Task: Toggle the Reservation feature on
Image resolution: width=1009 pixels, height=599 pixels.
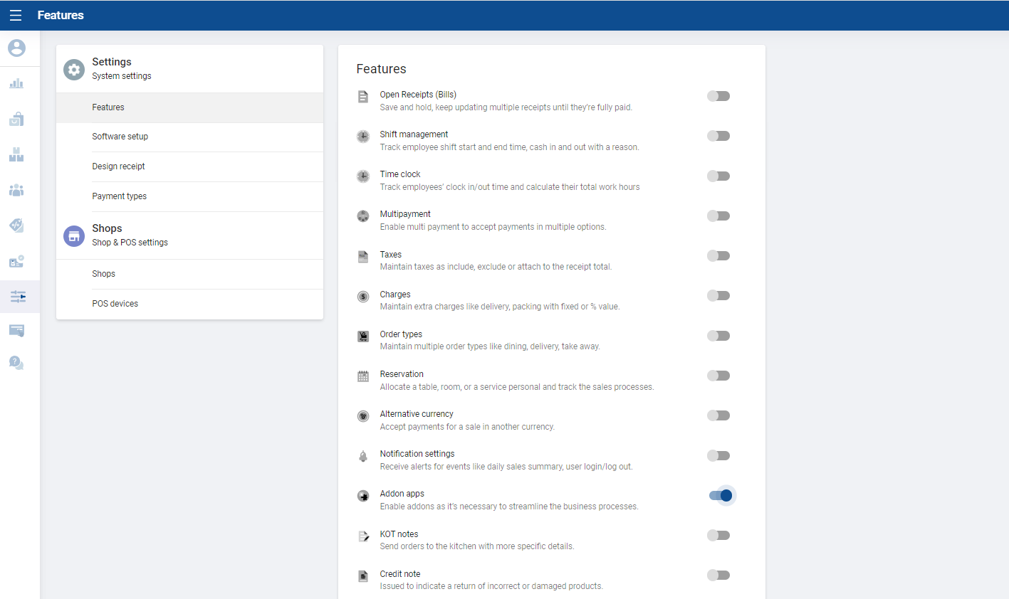Action: click(x=718, y=376)
